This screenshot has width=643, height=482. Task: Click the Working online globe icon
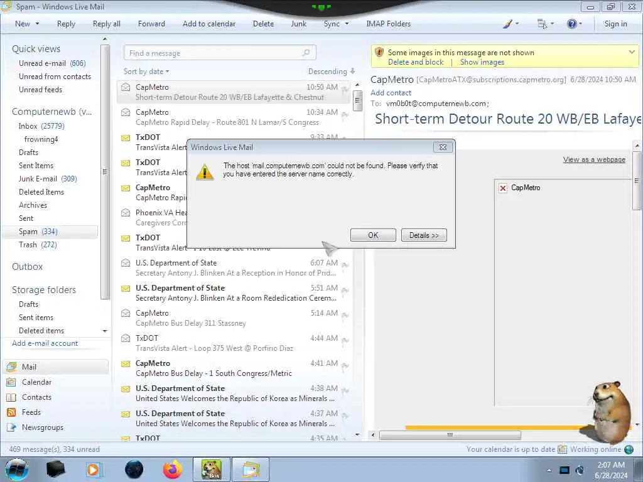click(629, 449)
